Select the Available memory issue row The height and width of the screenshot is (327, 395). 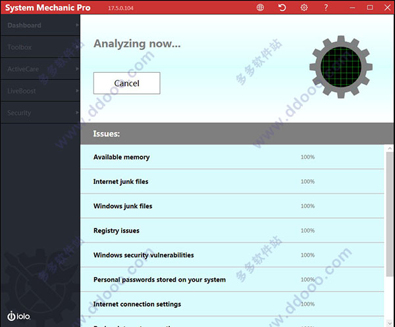click(232, 157)
